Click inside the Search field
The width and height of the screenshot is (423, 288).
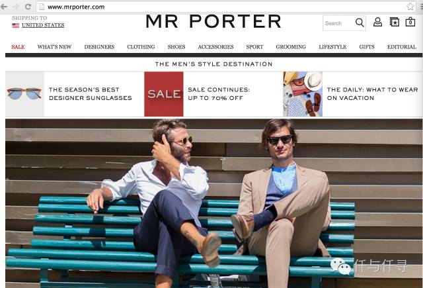(339, 23)
